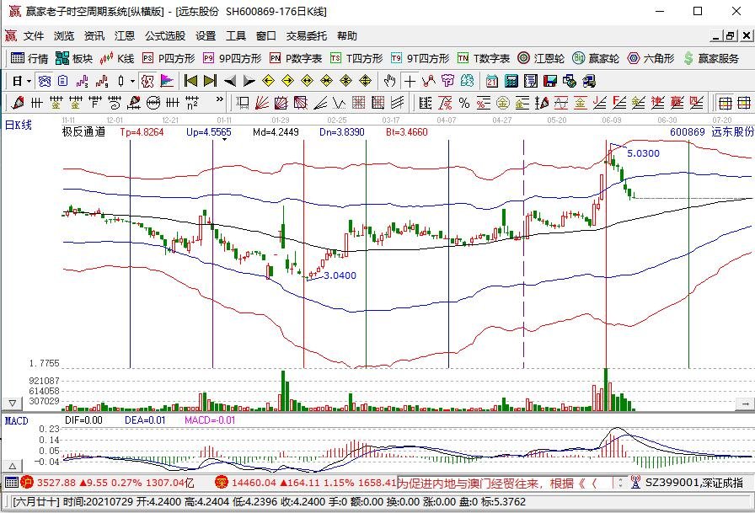Select the pen drawing tool icon
This screenshot has height=513, width=755.
[19, 103]
